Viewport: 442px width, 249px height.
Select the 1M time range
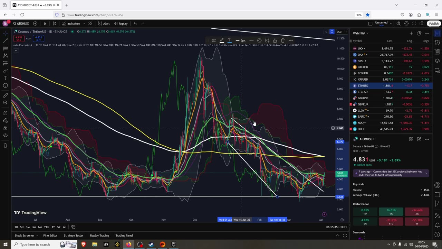click(x=28, y=227)
